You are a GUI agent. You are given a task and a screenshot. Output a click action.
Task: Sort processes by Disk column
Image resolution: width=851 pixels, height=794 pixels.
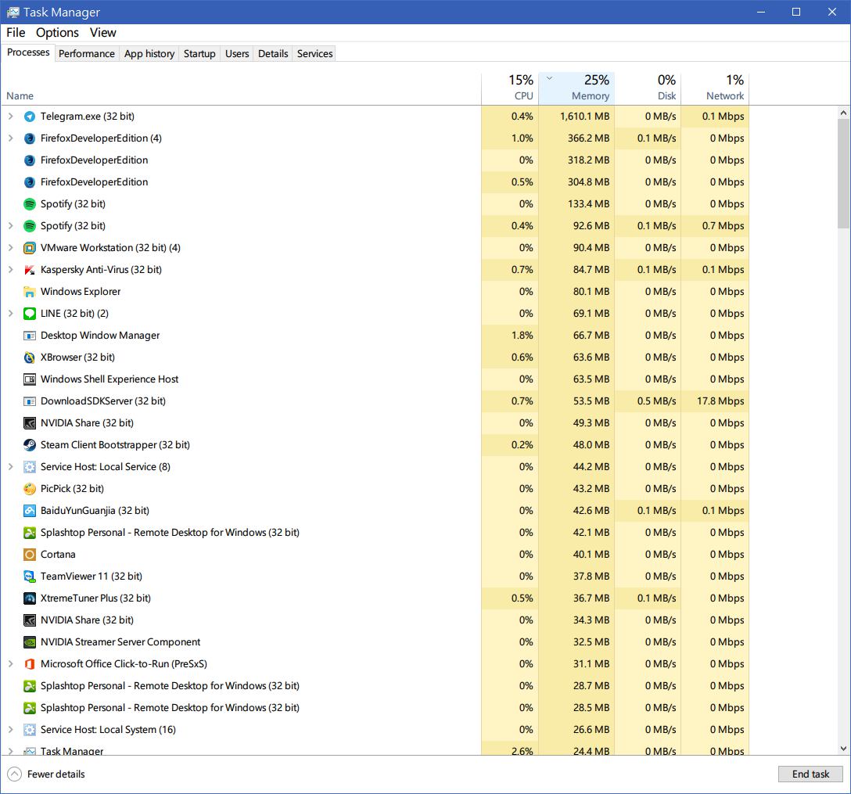click(648, 88)
